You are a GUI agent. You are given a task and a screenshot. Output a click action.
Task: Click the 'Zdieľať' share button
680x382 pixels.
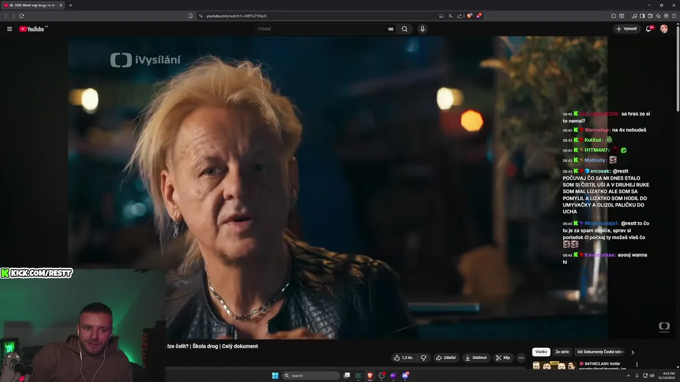pyautogui.click(x=446, y=358)
